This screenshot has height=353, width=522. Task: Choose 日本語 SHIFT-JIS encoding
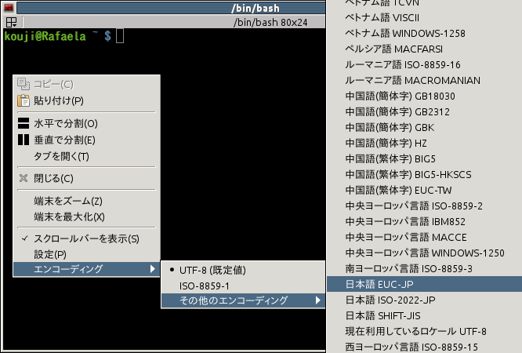tap(425, 315)
